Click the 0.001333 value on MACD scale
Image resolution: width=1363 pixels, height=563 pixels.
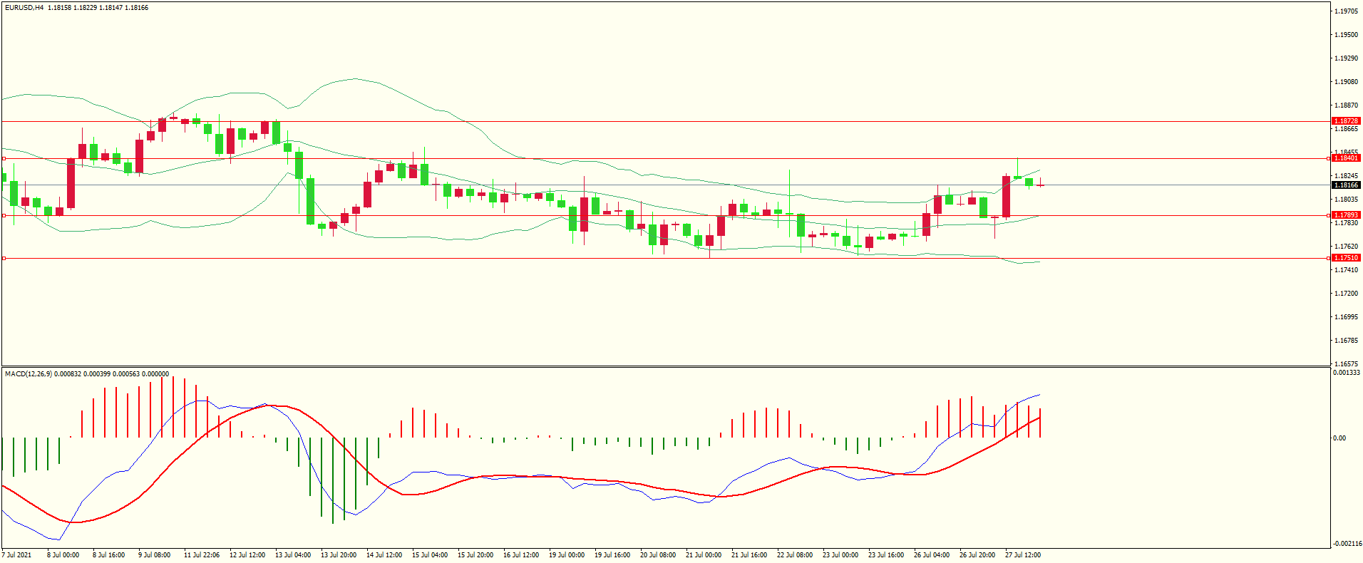(x=1347, y=373)
